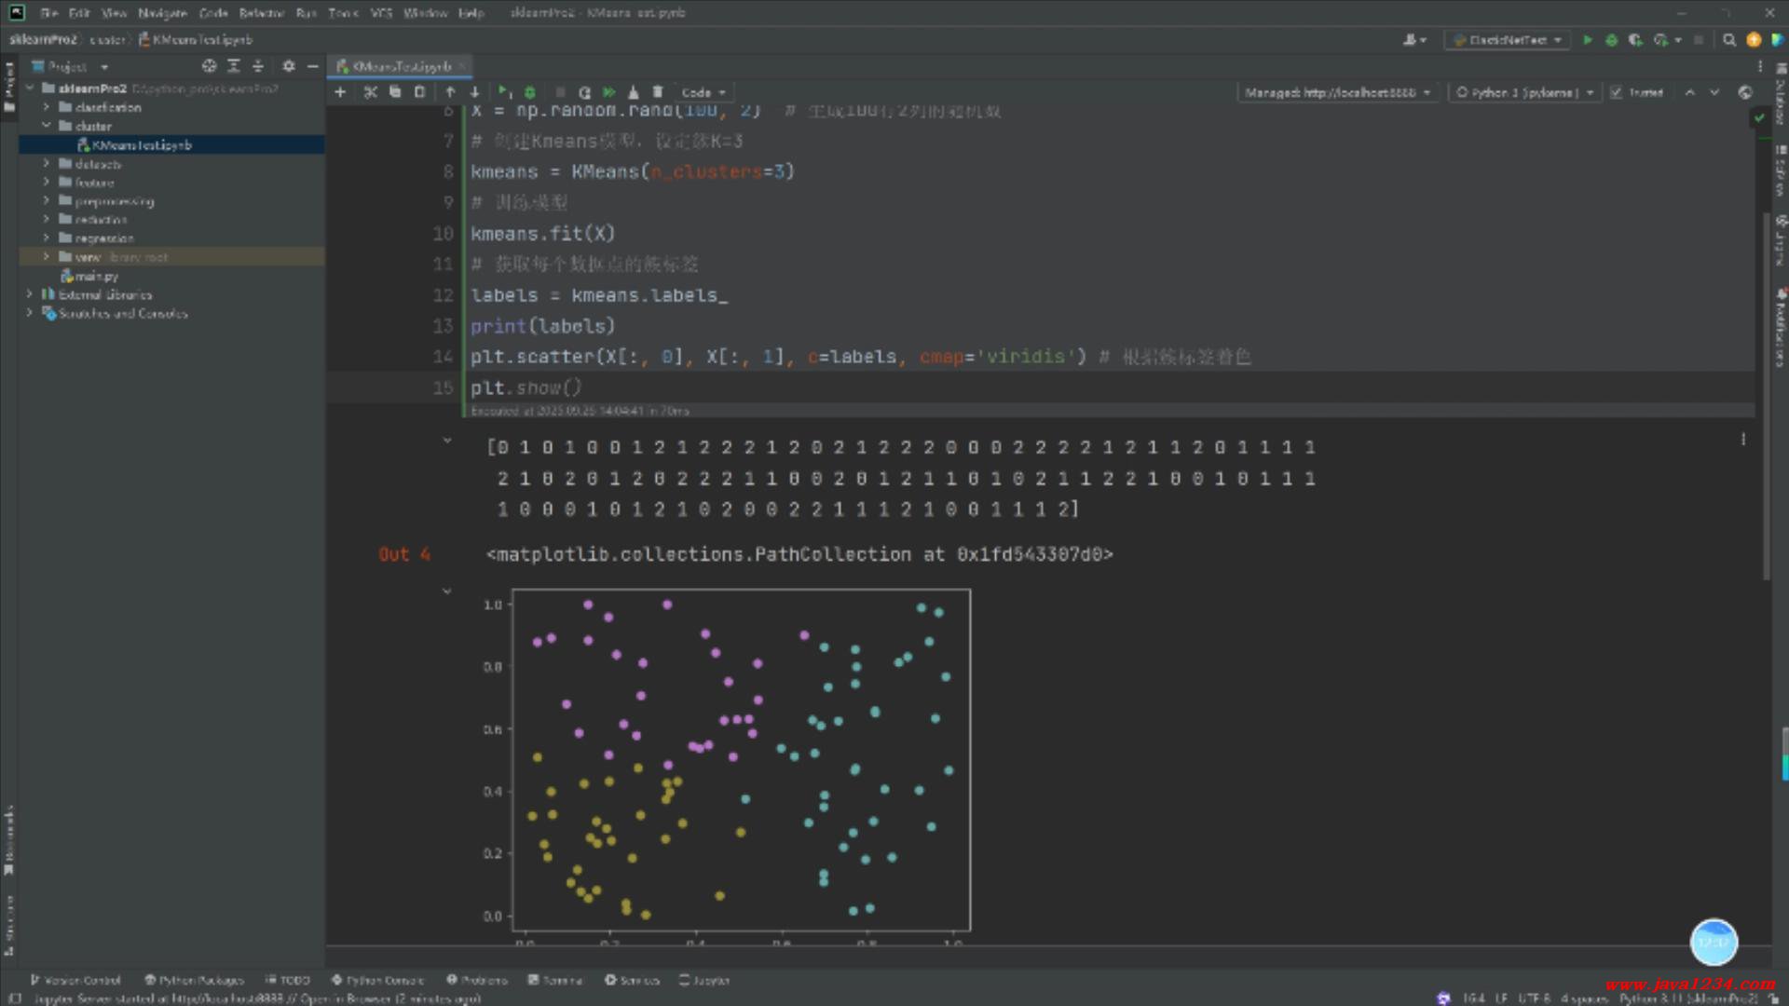
Task: Open the Code cell type dropdown
Action: (x=703, y=92)
